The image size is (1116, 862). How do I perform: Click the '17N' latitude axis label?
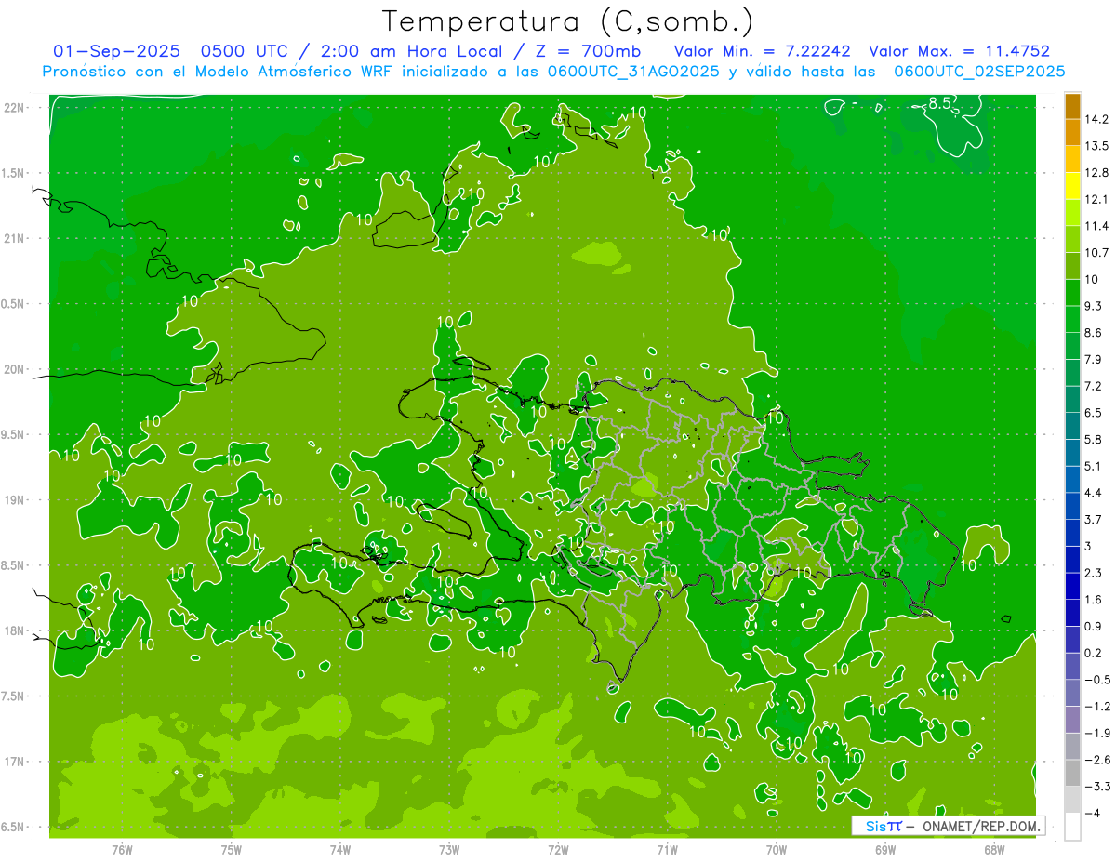pyautogui.click(x=14, y=762)
